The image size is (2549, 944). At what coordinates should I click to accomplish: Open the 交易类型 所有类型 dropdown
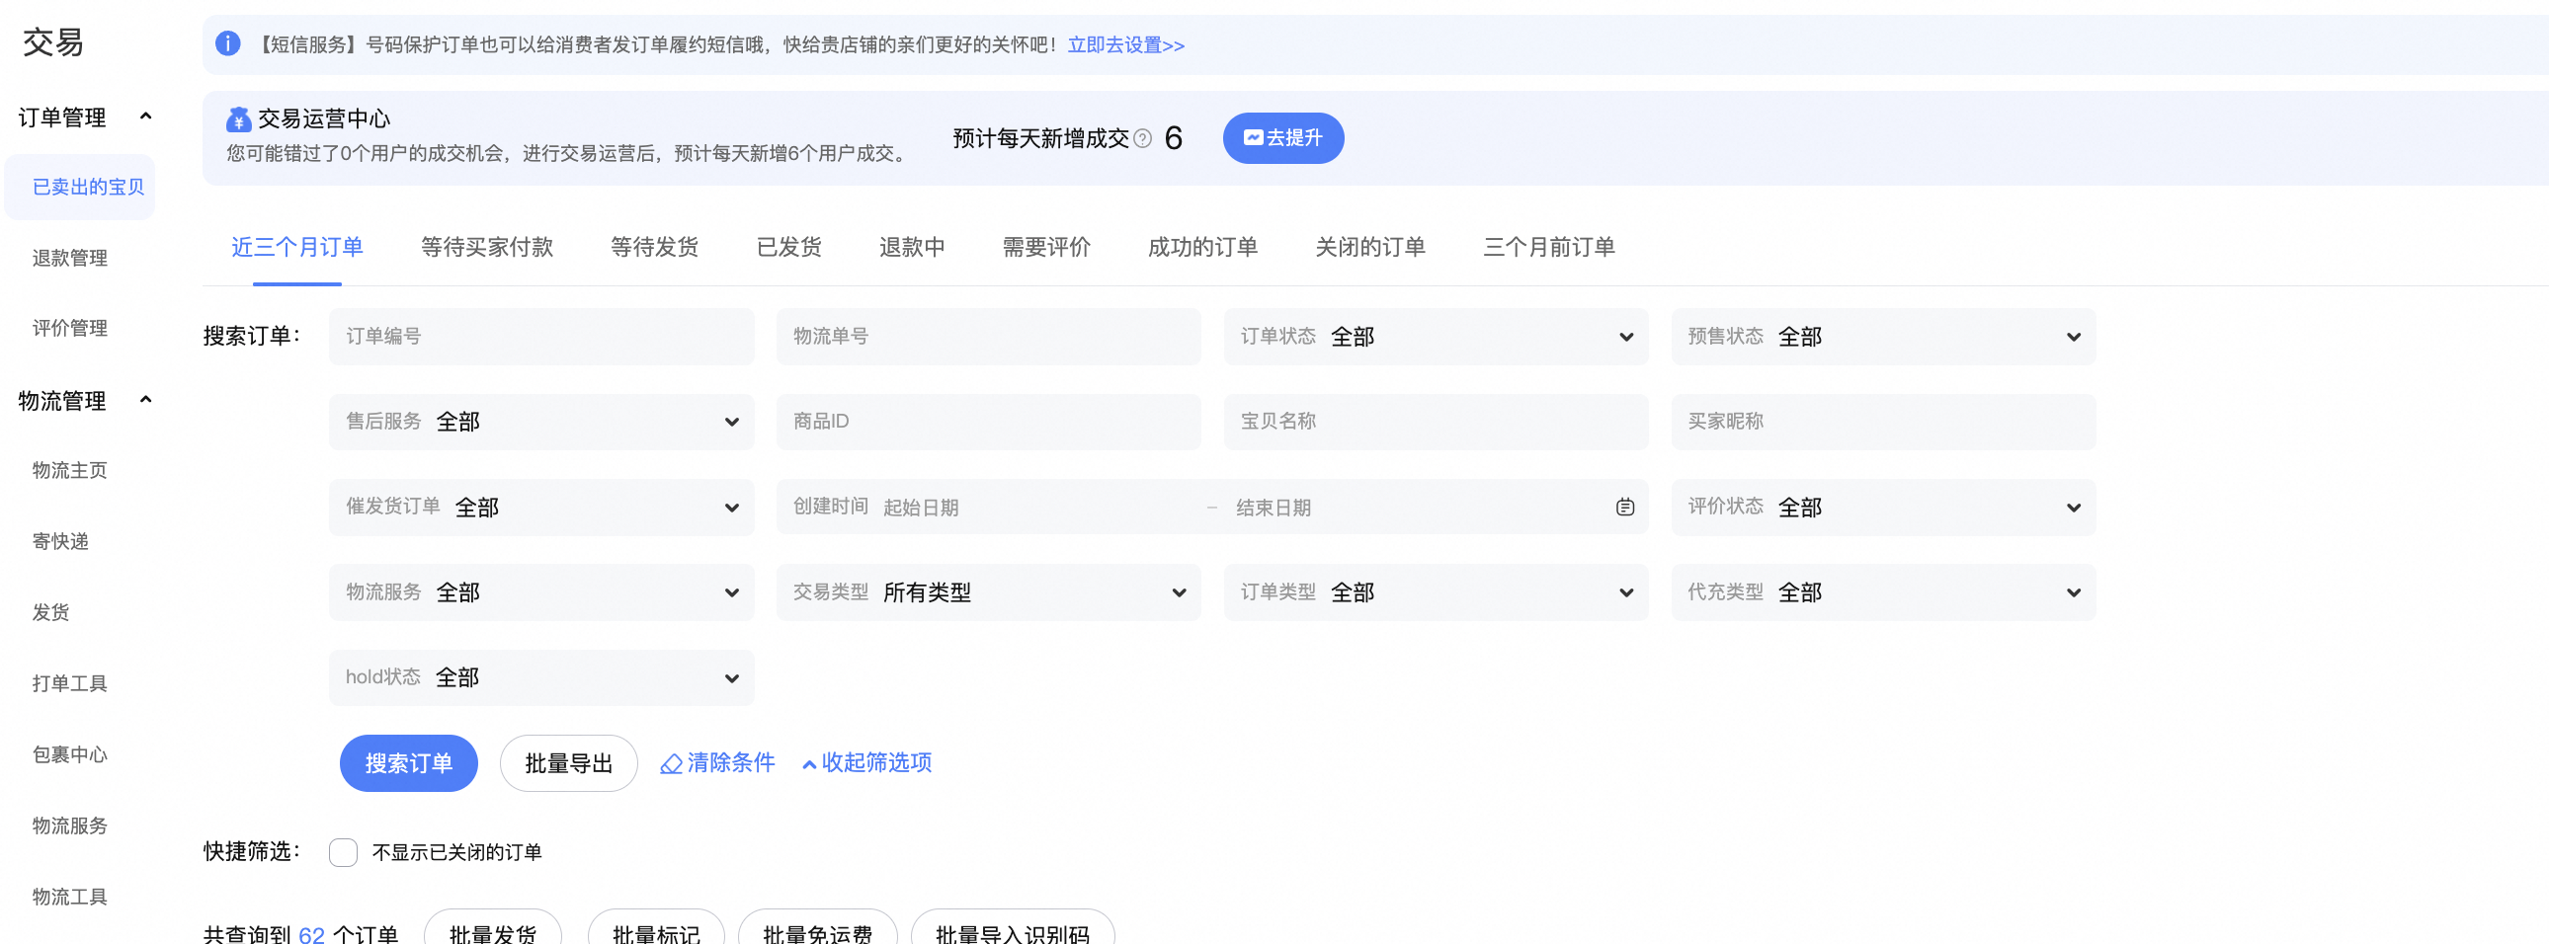click(x=989, y=592)
